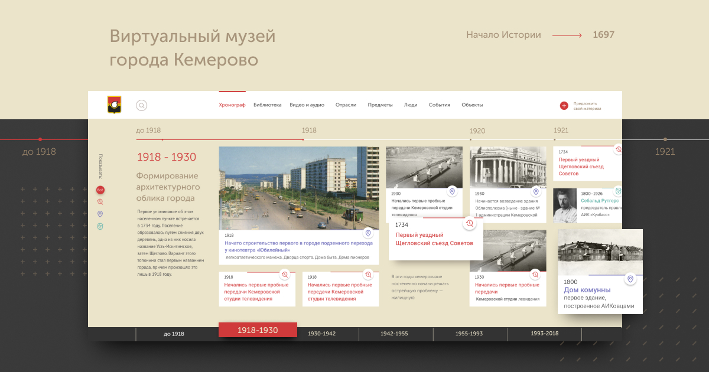
Task: Open the Отрасли menu item
Action: (346, 105)
